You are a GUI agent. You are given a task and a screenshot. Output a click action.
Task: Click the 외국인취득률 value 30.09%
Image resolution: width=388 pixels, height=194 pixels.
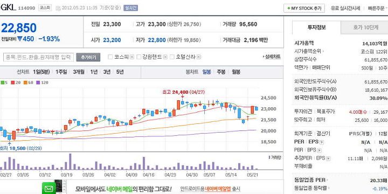pyautogui.click(x=378, y=98)
